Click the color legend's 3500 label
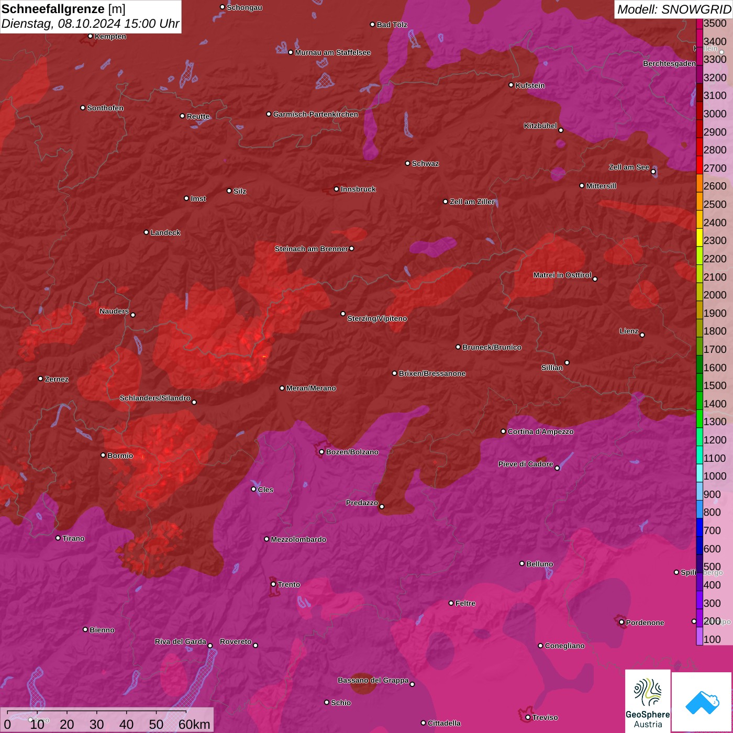The image size is (733, 733). coord(715,24)
